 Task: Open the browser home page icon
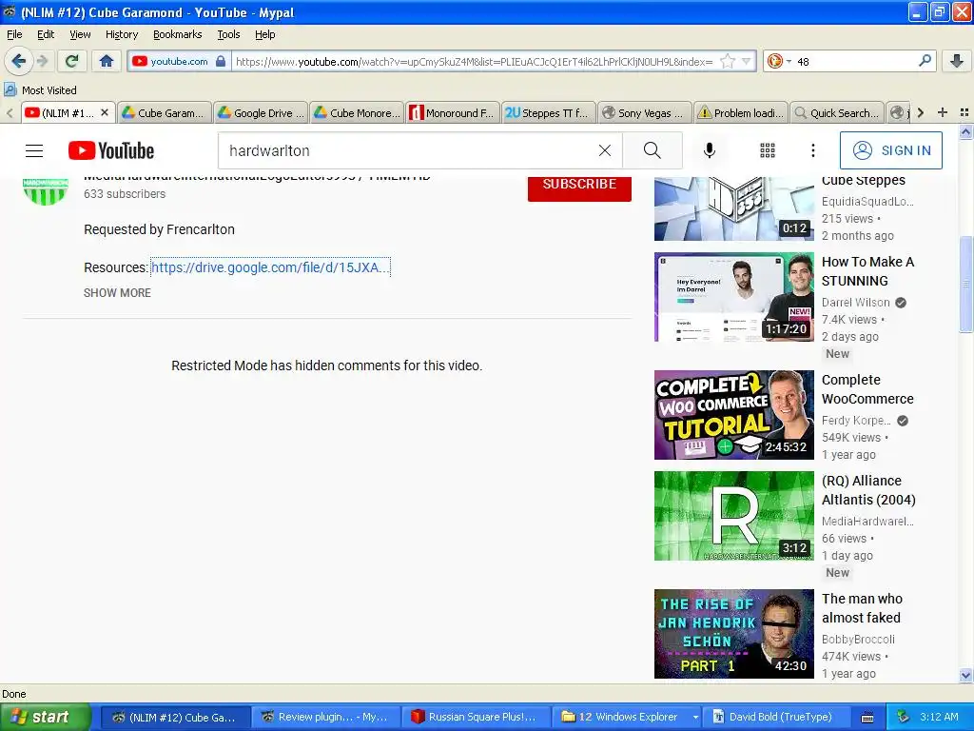107,61
